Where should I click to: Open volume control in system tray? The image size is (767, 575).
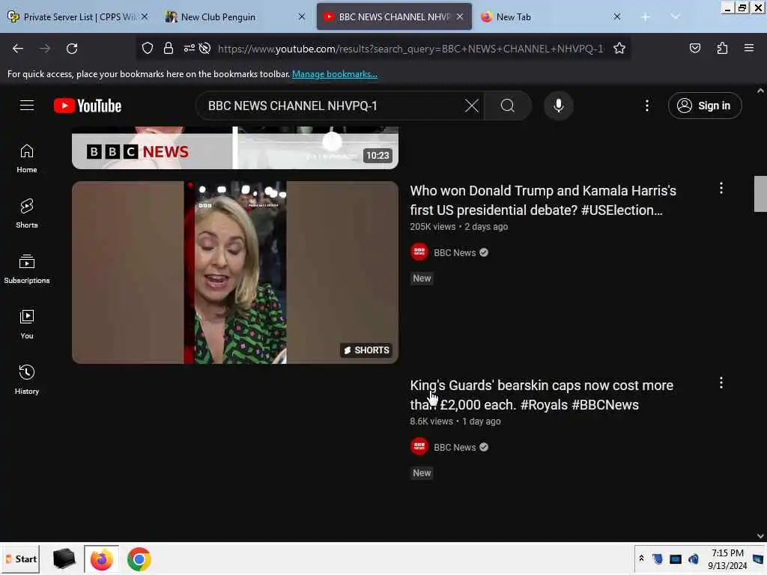693,559
